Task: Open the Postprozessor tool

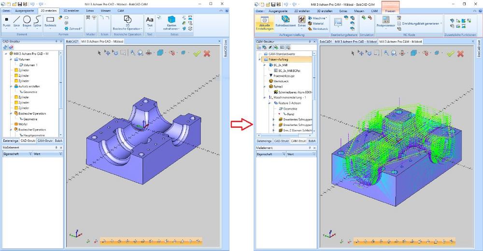Action: [386, 22]
